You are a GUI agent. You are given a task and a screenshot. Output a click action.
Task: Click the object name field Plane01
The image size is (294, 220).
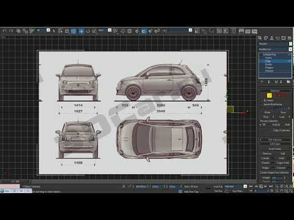pos(273,44)
